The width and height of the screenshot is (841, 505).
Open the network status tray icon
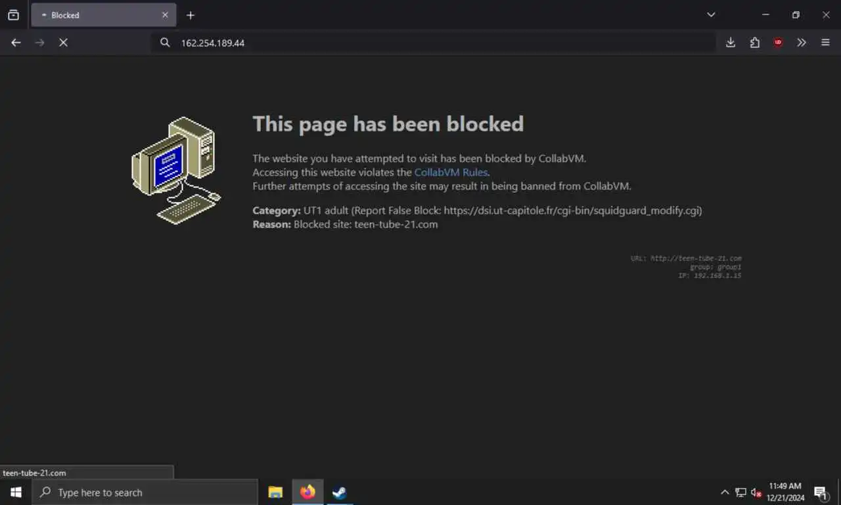click(740, 493)
